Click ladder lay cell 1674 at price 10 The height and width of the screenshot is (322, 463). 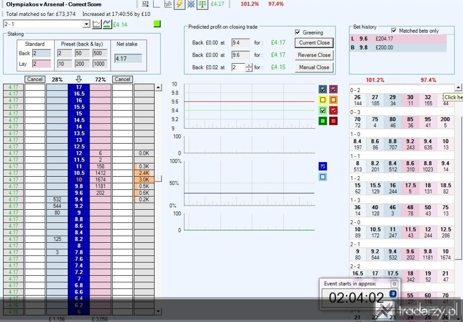click(x=100, y=180)
